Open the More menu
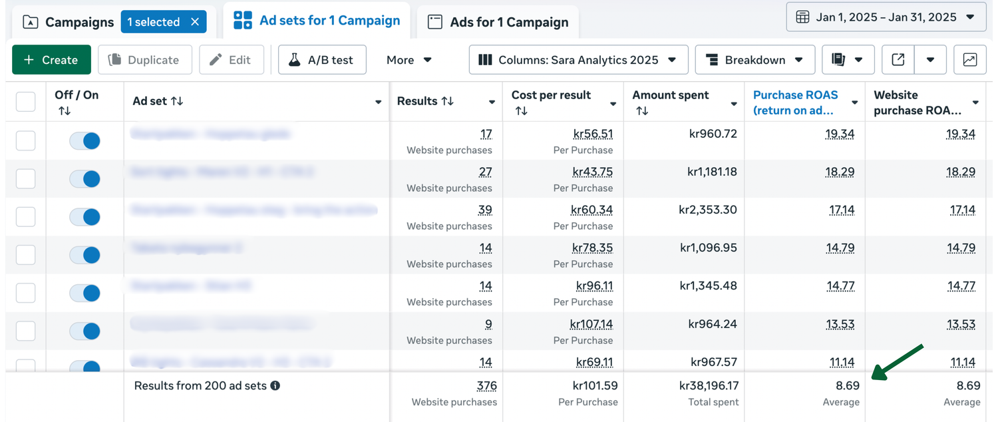Viewport: 998px width, 422px height. [409, 60]
